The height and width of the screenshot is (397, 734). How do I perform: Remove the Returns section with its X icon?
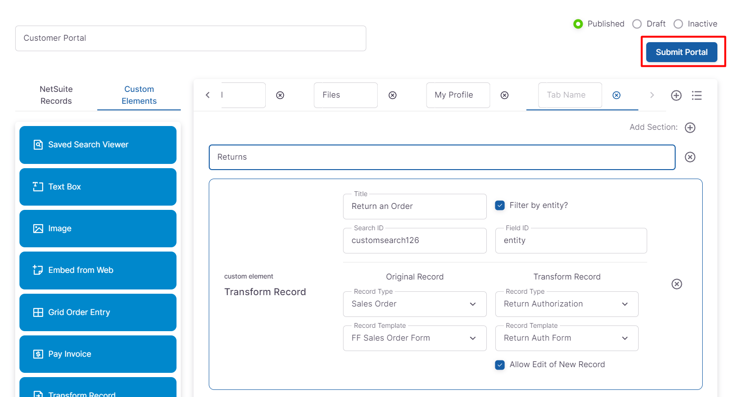pyautogui.click(x=690, y=157)
